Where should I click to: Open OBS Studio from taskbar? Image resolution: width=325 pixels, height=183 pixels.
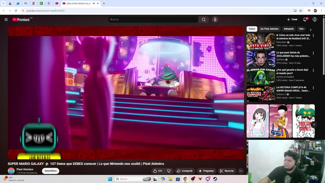[193, 179]
